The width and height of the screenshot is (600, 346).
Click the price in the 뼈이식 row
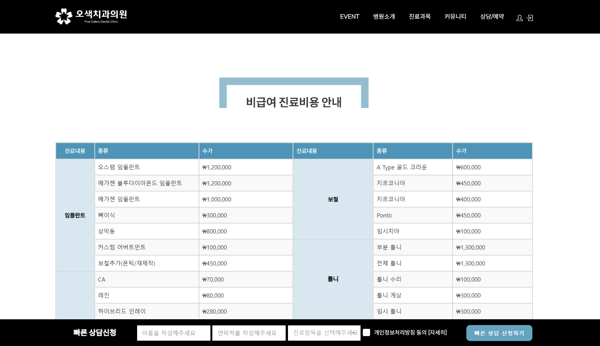[246, 215]
